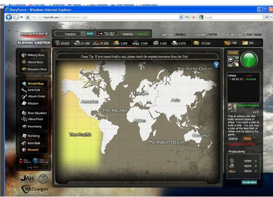Click the search magnifier button

pyautogui.click(x=267, y=17)
